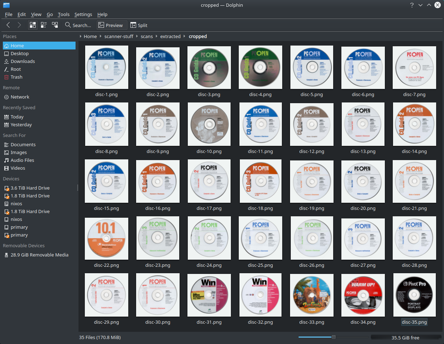
Task: Open the Tools menu
Action: click(63, 14)
